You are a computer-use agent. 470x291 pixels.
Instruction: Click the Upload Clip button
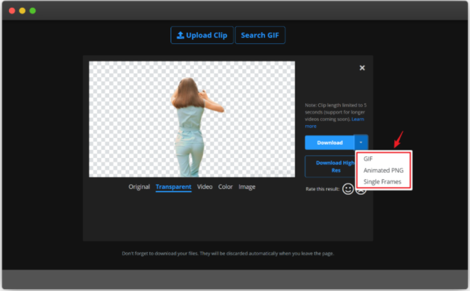(202, 35)
